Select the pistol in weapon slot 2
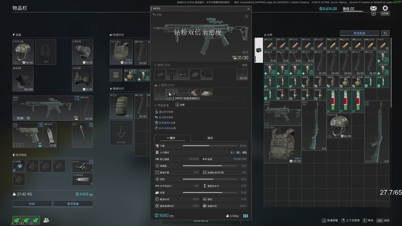402x226 pixels. tap(28, 135)
